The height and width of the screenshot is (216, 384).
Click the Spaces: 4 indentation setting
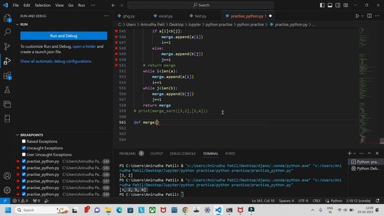(286, 201)
